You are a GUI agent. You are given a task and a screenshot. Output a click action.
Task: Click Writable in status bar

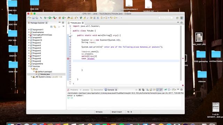99,112
